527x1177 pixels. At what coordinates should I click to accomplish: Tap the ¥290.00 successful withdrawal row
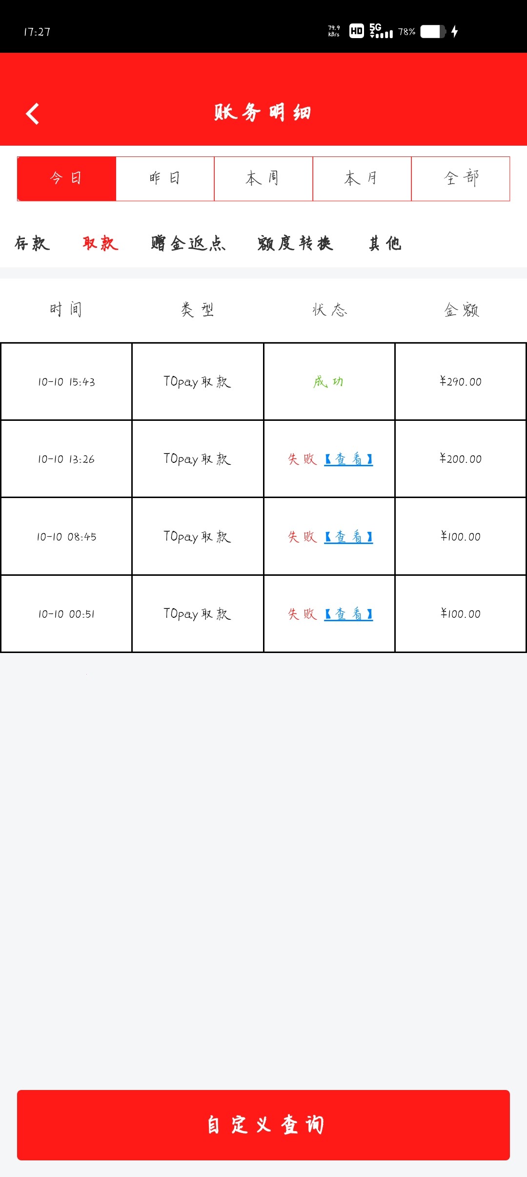[263, 382]
